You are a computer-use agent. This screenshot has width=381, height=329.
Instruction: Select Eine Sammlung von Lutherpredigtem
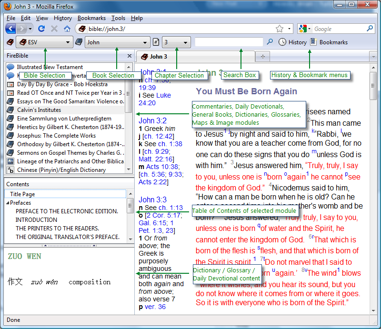pos(66,119)
